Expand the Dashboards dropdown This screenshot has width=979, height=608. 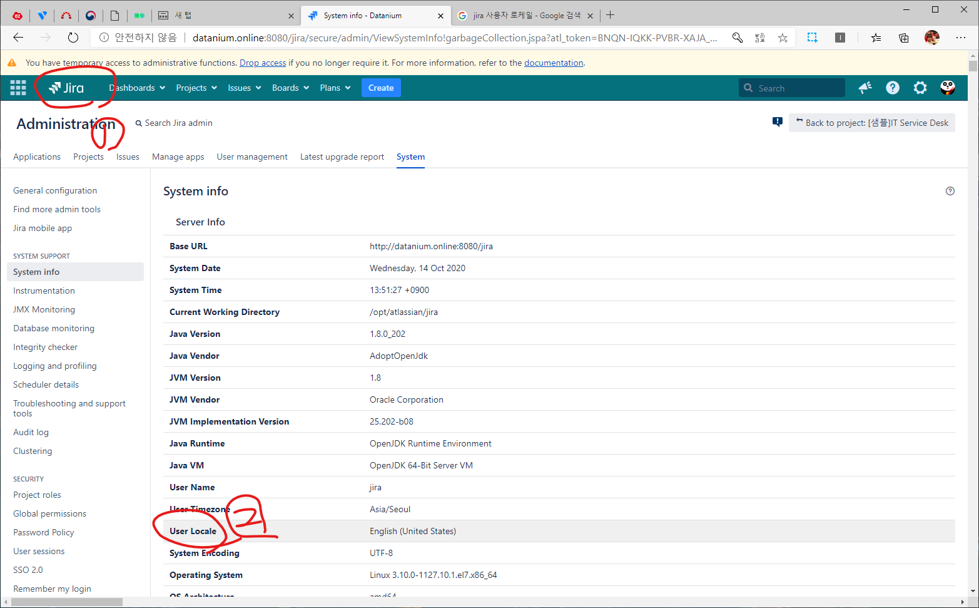point(137,88)
